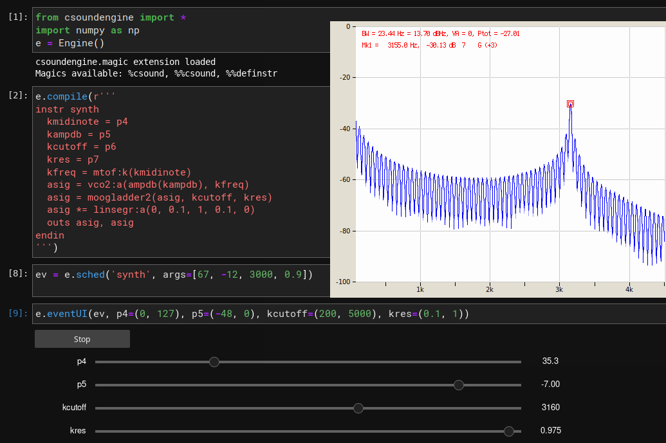
Task: Click the 'Magics available' output line
Action: pyautogui.click(x=156, y=73)
